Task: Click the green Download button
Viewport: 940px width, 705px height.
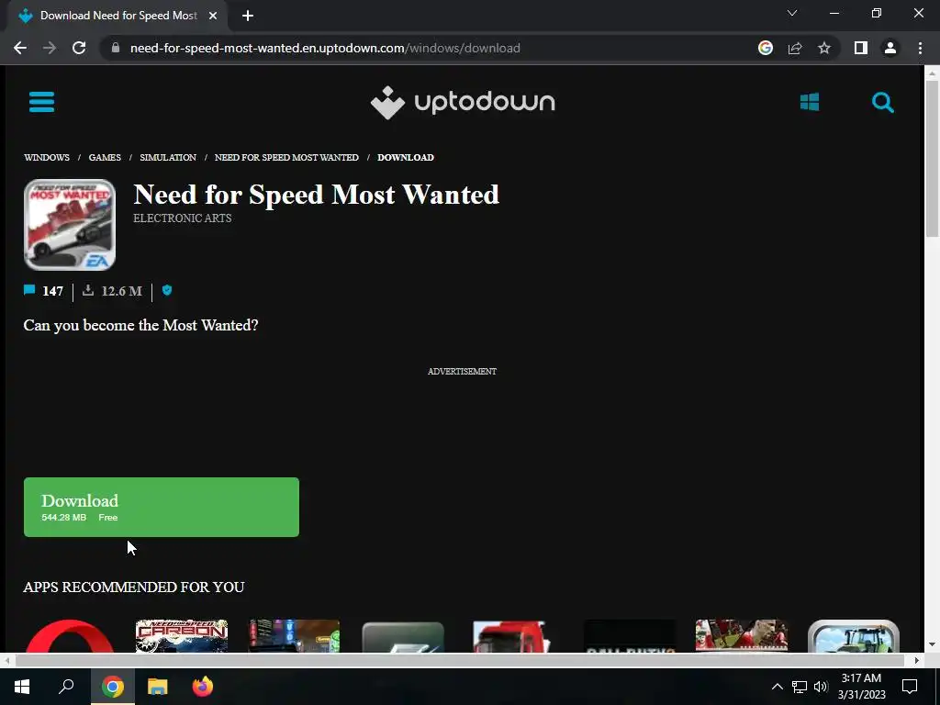Action: pos(162,507)
